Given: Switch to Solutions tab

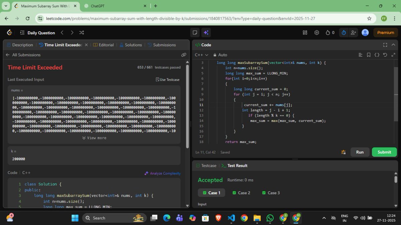Looking at the screenshot, I should pos(131,45).
